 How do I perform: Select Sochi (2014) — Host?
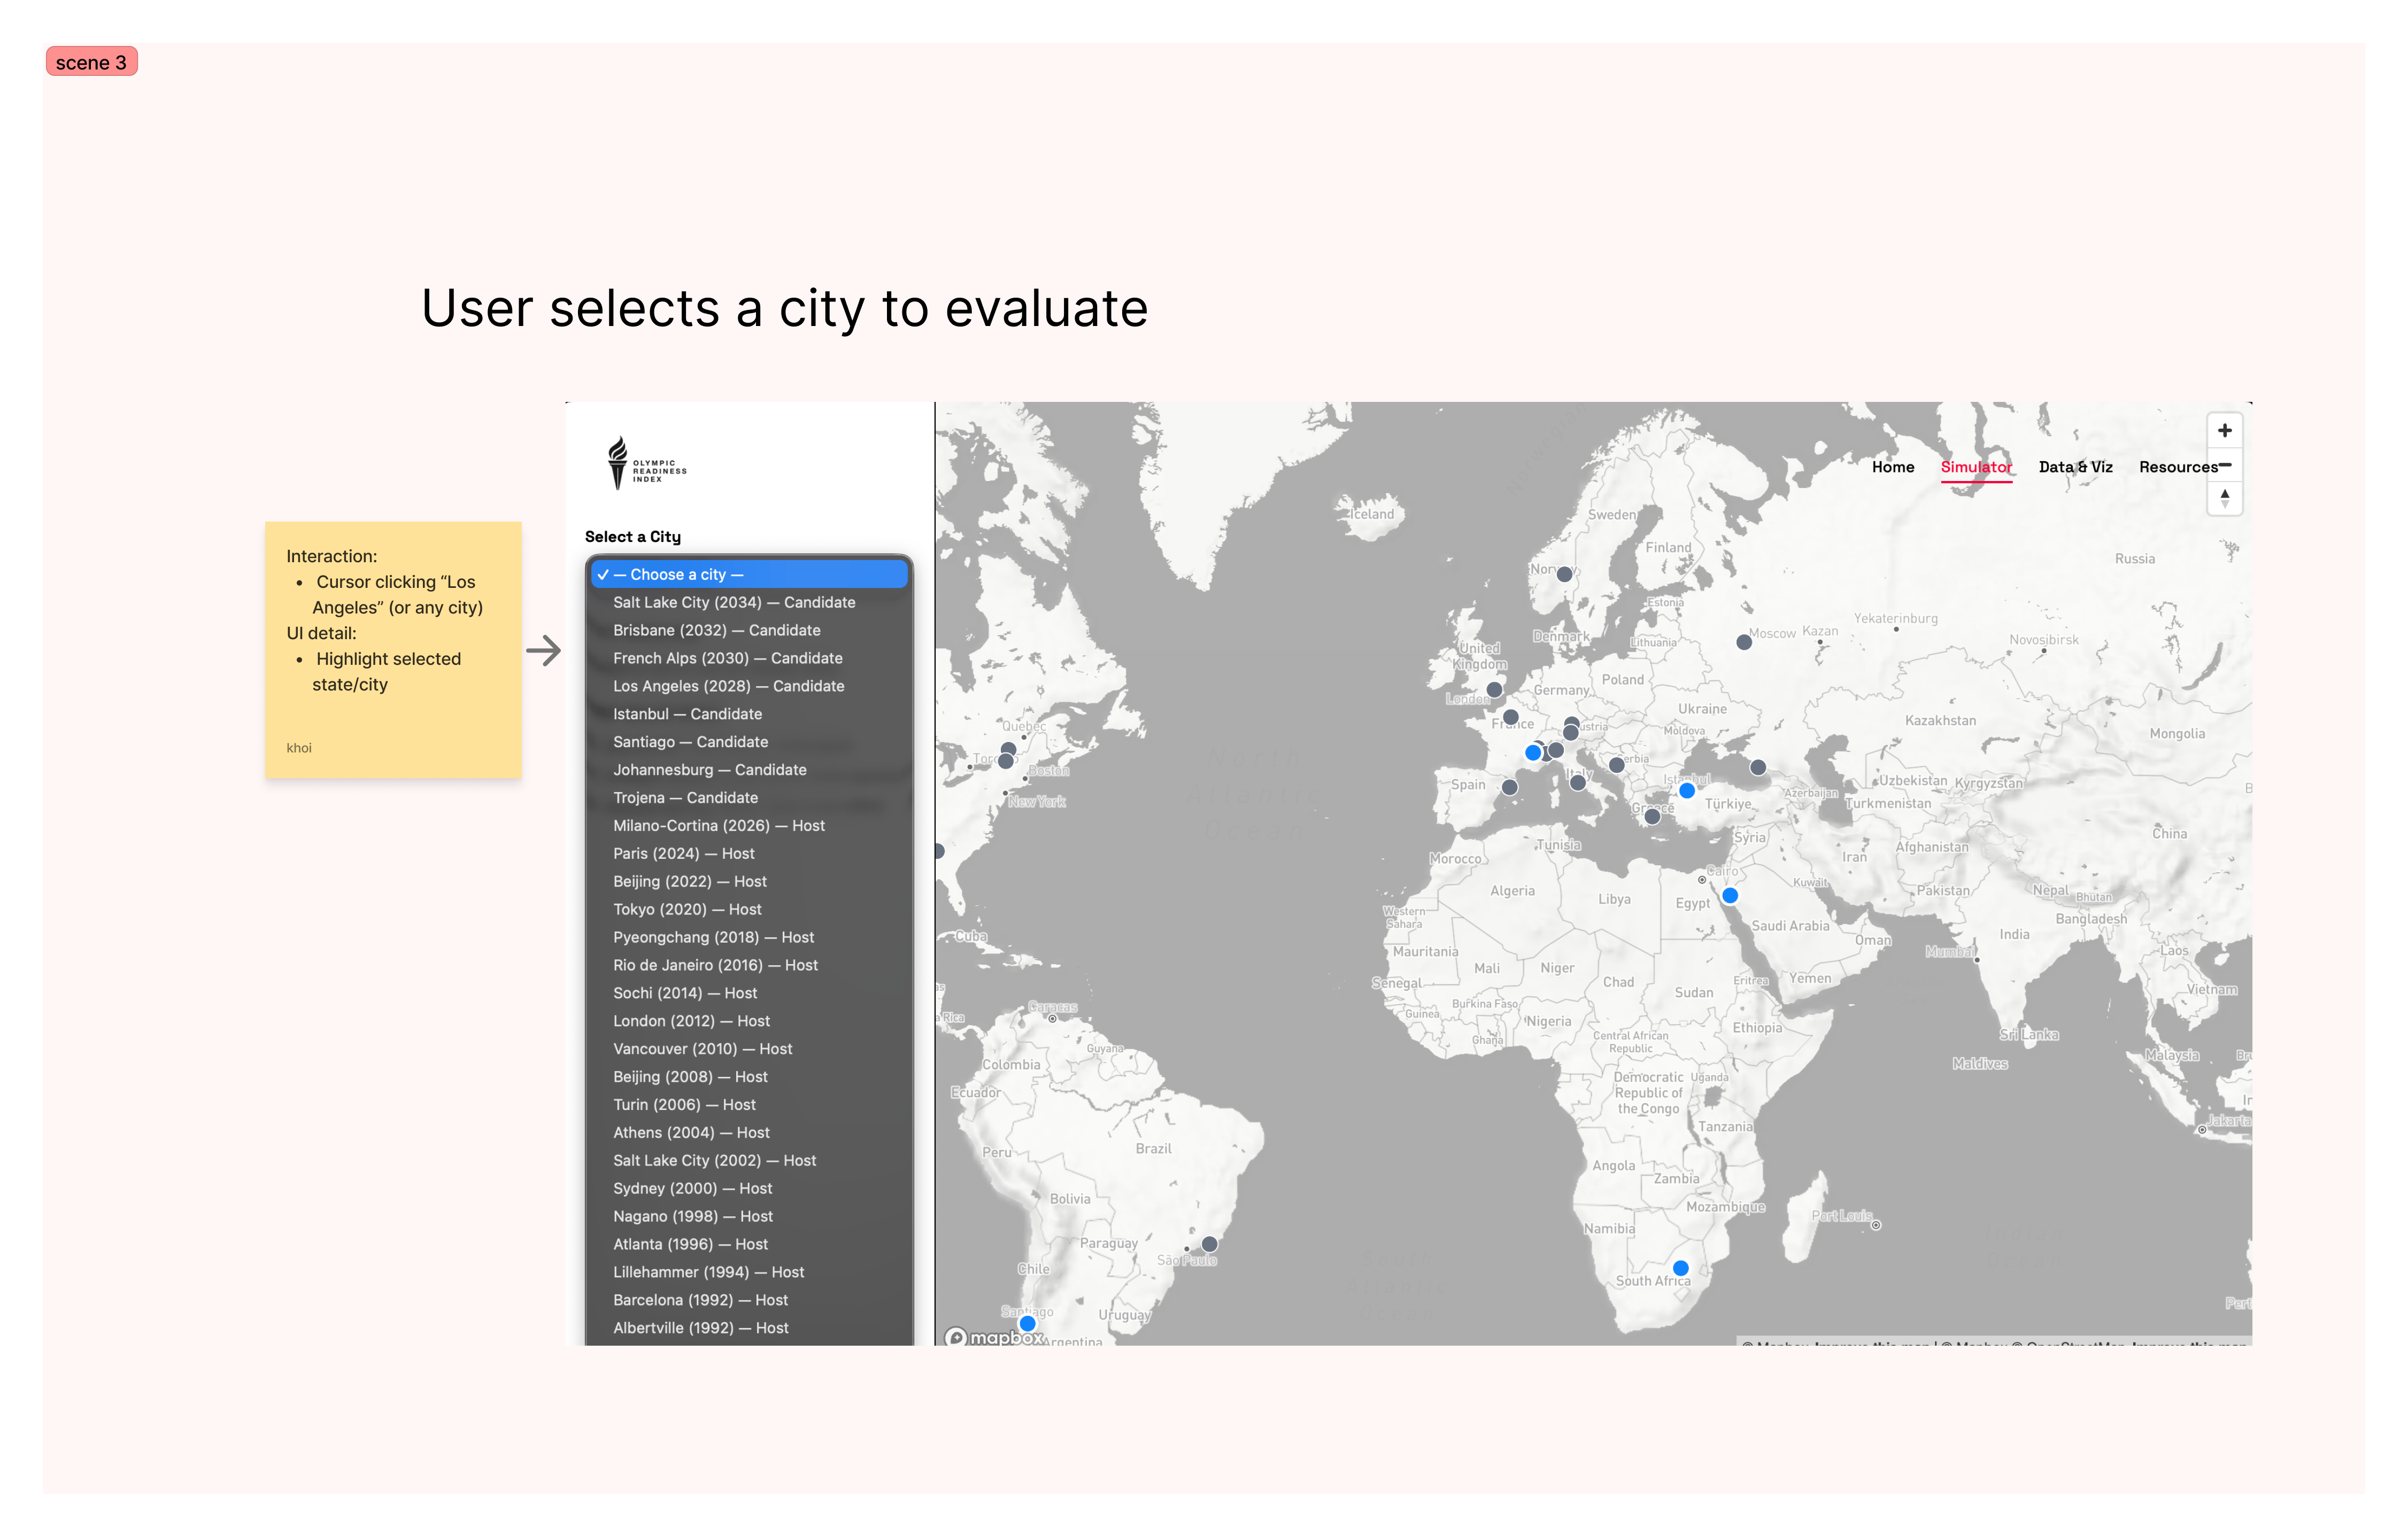click(749, 995)
